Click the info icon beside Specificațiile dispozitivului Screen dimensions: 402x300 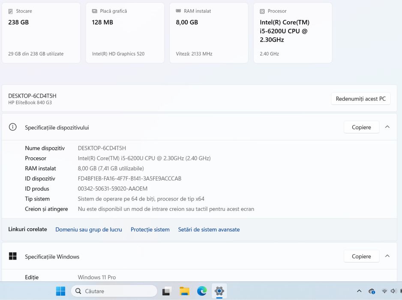(x=12, y=127)
